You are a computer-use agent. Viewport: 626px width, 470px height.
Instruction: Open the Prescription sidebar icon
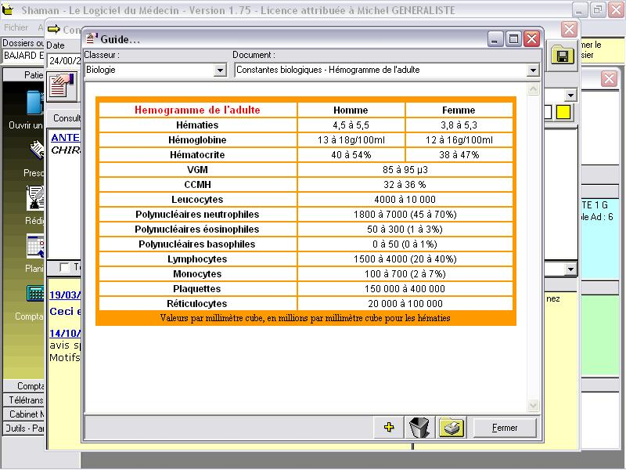pyautogui.click(x=36, y=150)
